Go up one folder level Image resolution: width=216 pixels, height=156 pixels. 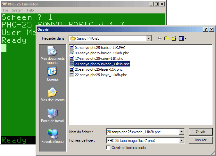pyautogui.click(x=167, y=38)
